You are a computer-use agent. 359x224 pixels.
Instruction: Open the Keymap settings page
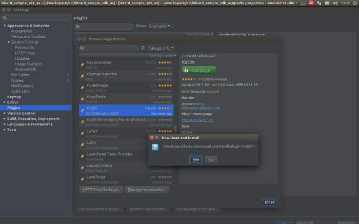click(14, 97)
